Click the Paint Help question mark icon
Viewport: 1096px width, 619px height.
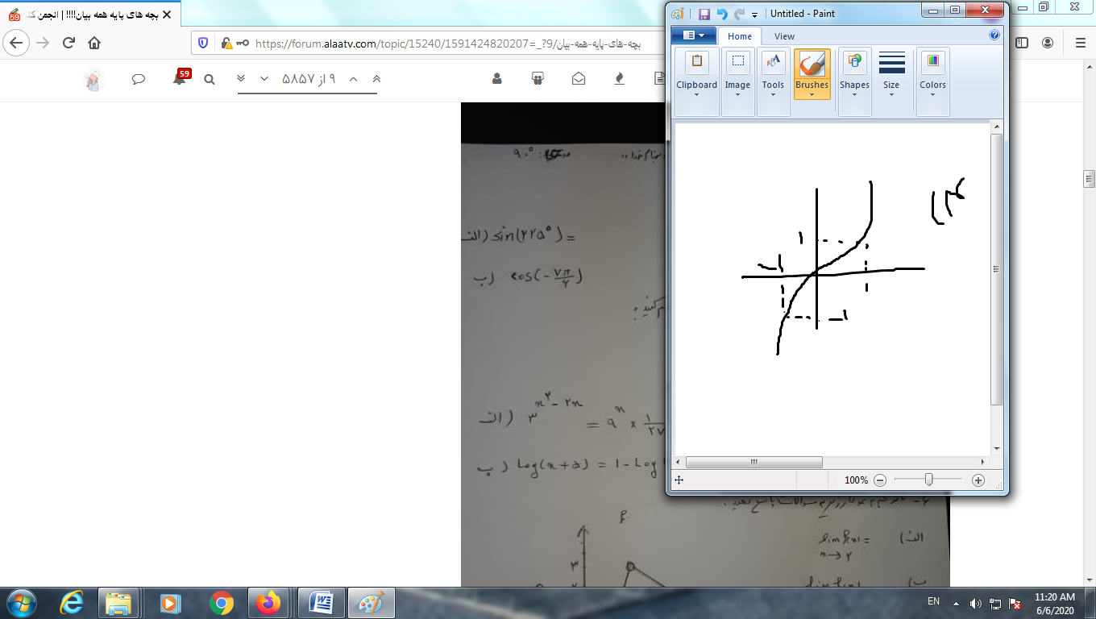(x=994, y=35)
